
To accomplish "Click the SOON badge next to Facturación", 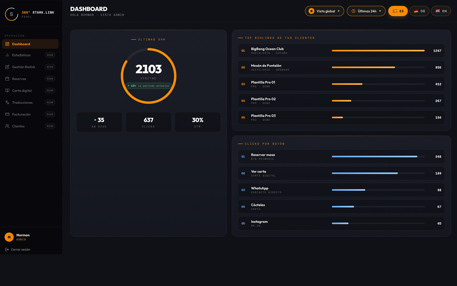I will click(50, 114).
